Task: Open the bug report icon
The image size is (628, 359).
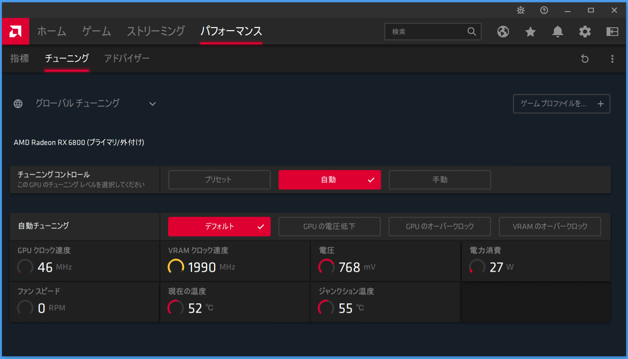Action: 521,11
